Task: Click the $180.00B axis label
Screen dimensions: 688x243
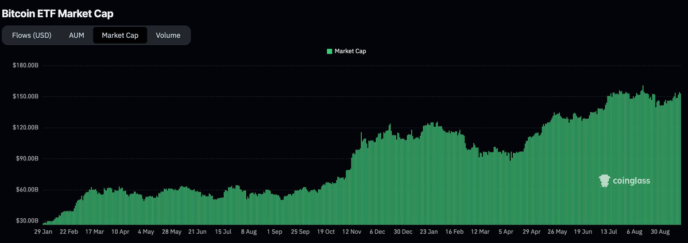Action: (25, 66)
